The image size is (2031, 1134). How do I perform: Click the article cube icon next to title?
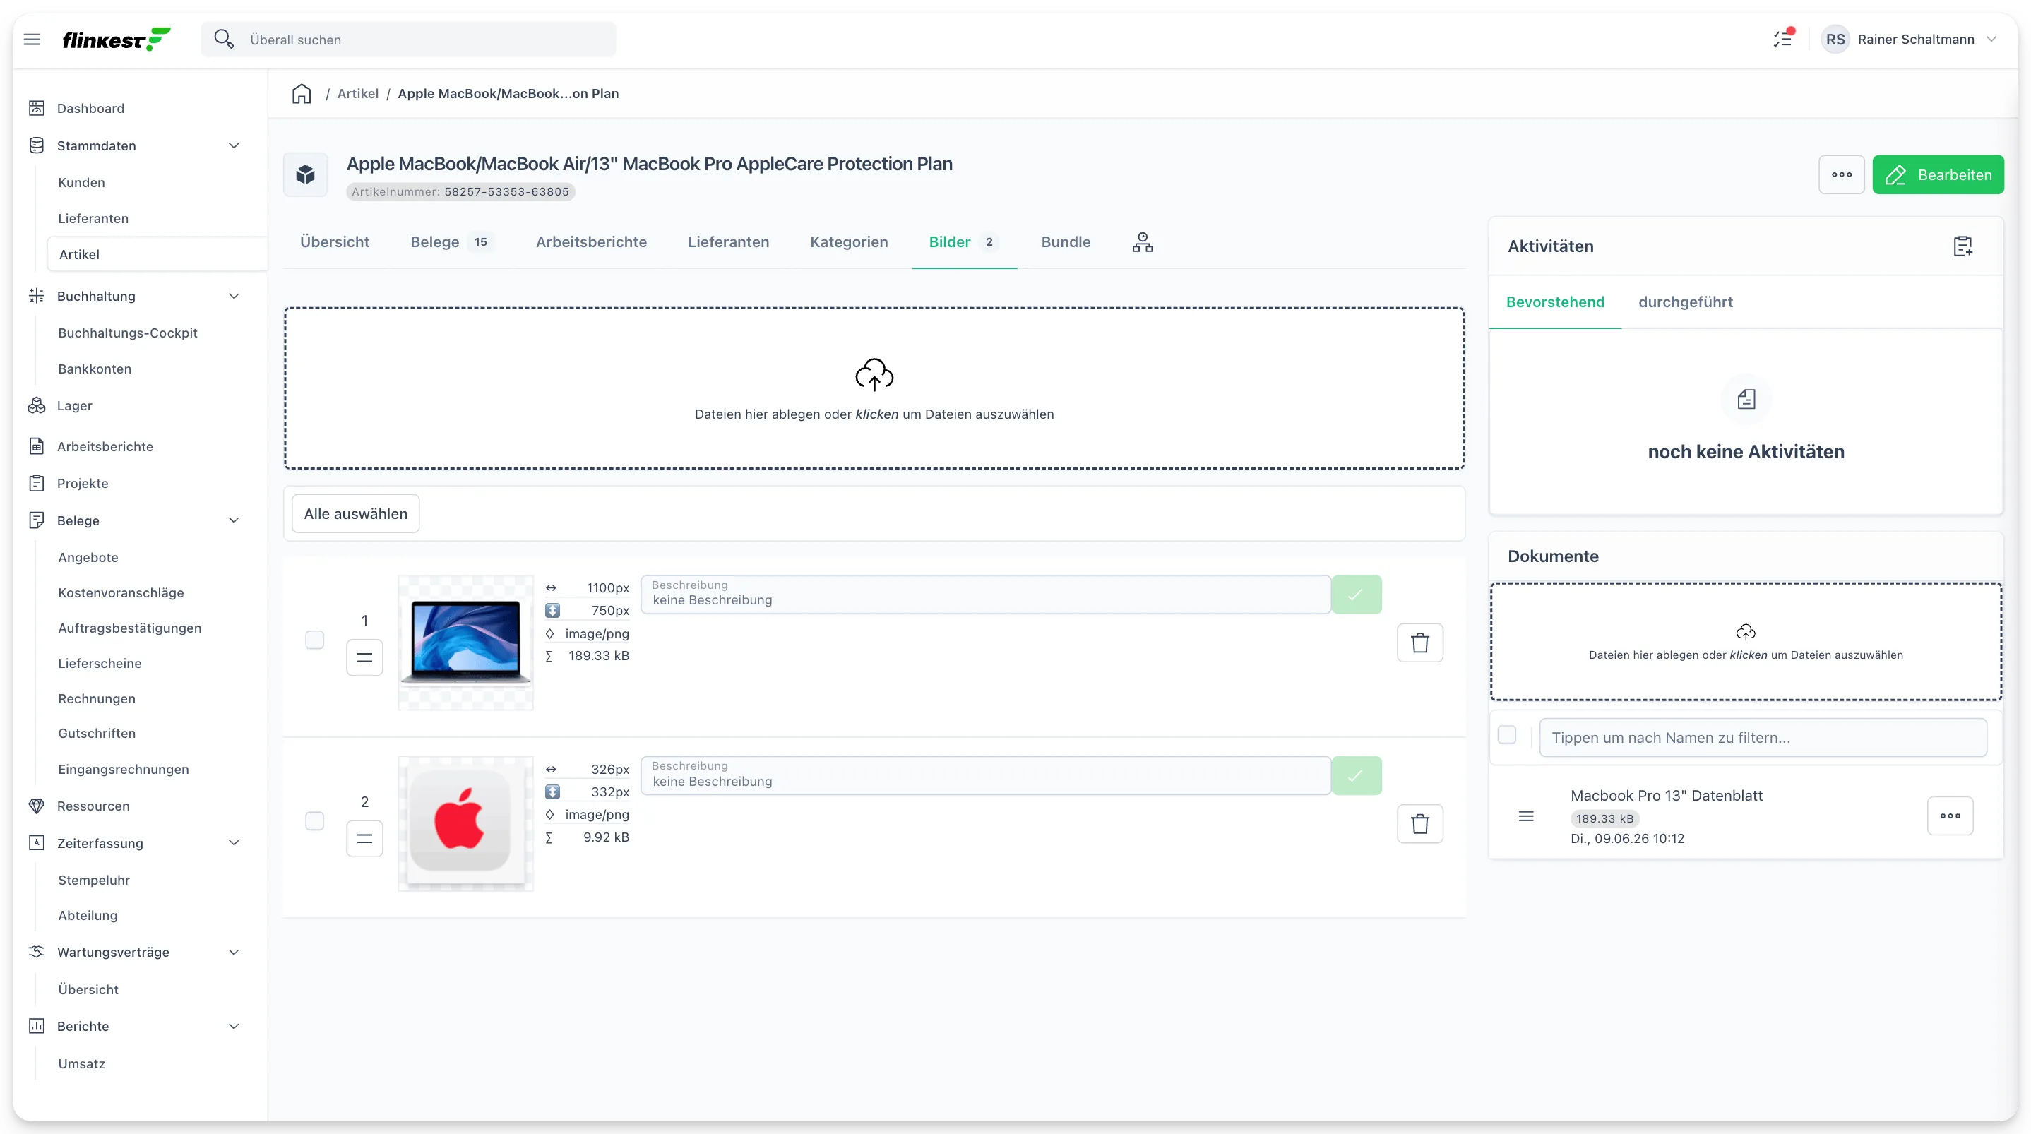pyautogui.click(x=306, y=174)
